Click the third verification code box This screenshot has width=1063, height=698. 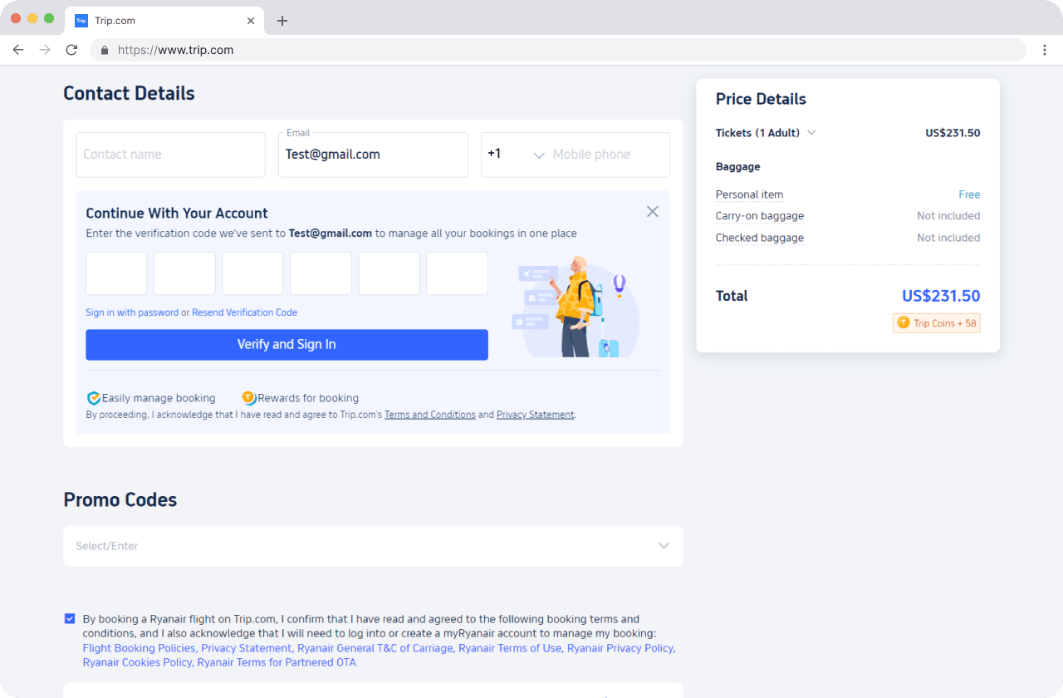tap(252, 273)
